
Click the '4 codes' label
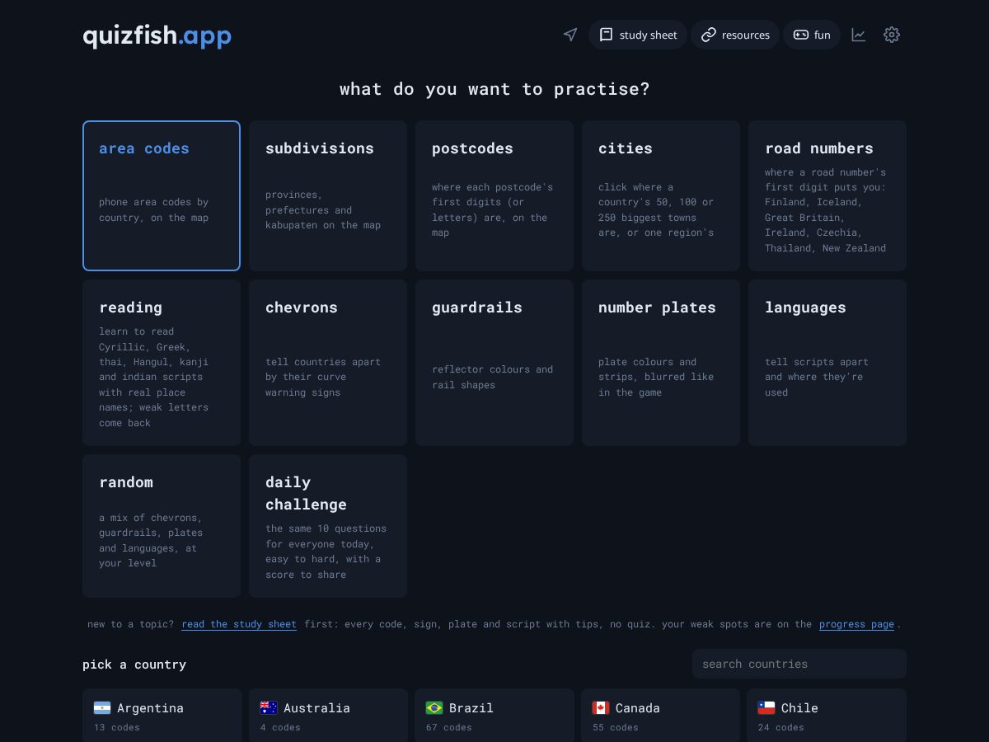click(280, 727)
